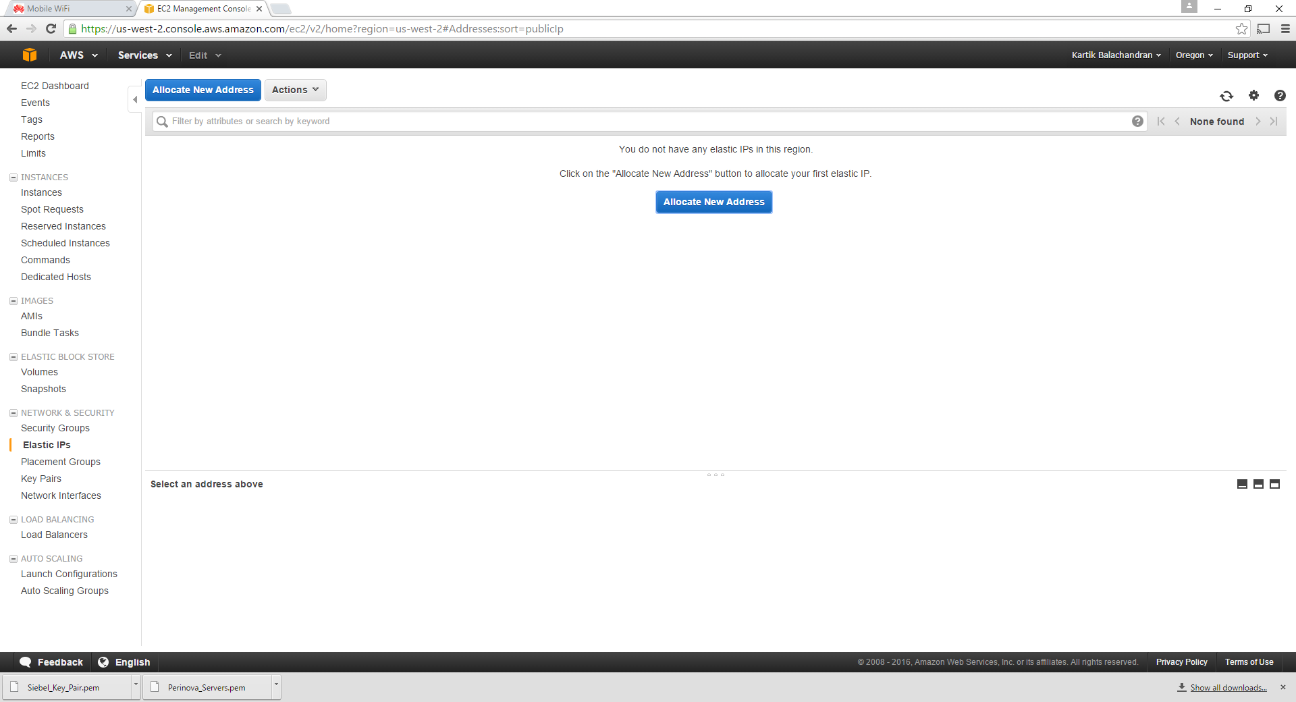
Task: Open Show all downloads link
Action: point(1228,688)
